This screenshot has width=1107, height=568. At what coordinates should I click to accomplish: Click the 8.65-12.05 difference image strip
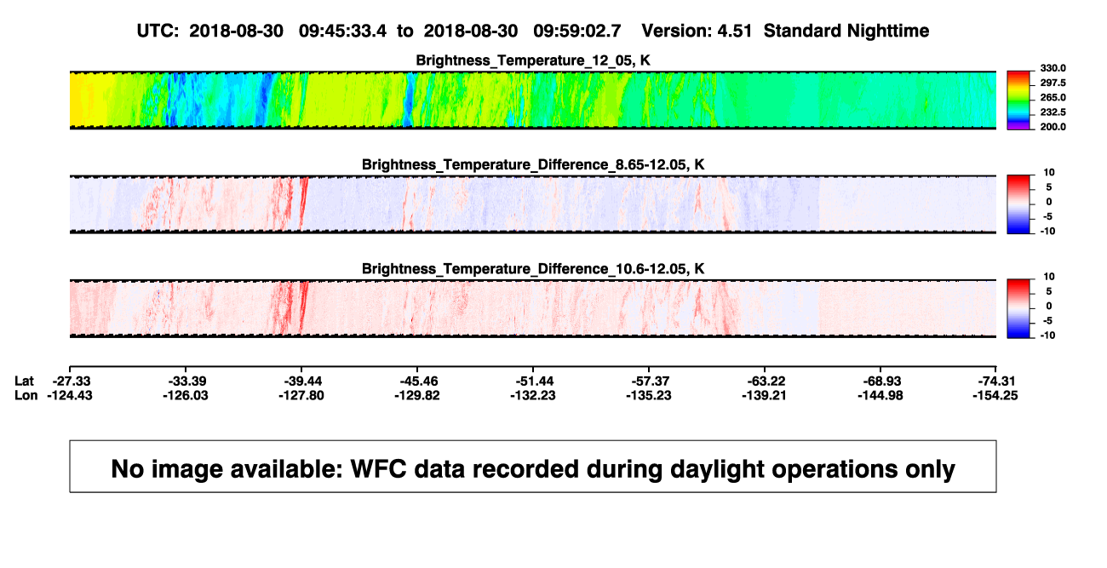pyautogui.click(x=533, y=204)
